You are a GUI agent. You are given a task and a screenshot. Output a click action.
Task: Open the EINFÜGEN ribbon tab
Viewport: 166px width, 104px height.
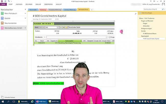pyautogui.click(x=19, y=4)
